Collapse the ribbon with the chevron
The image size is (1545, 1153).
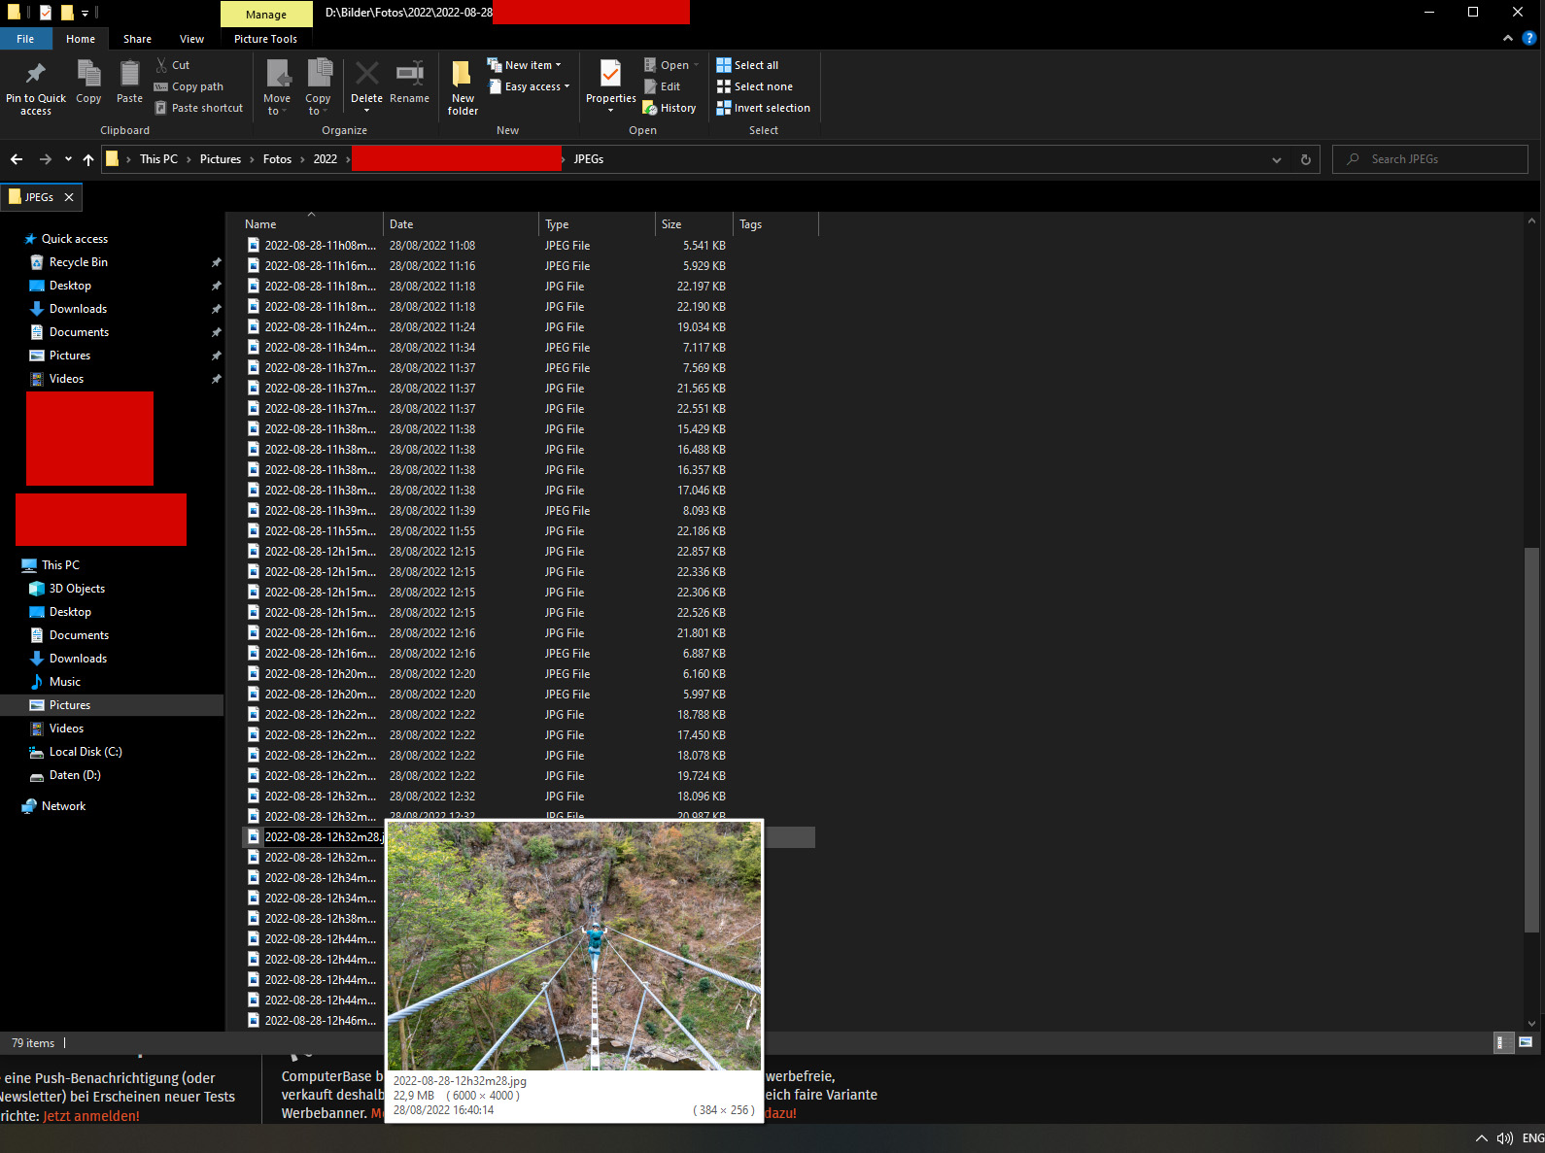click(x=1507, y=39)
